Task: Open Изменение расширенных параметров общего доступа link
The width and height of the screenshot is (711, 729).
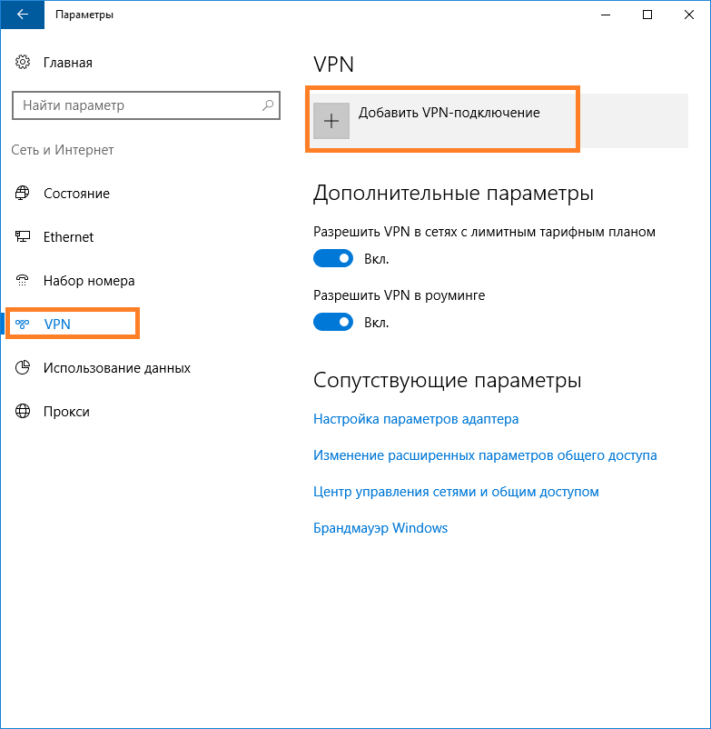Action: pos(485,455)
